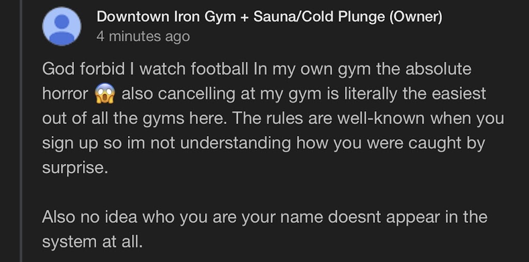The width and height of the screenshot is (529, 262).
Task: Click the word "surprise." ending the first paragraph
Action: [75, 168]
